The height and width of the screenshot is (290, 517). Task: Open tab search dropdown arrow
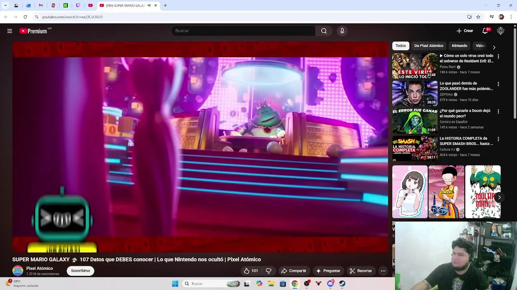click(x=5, y=6)
